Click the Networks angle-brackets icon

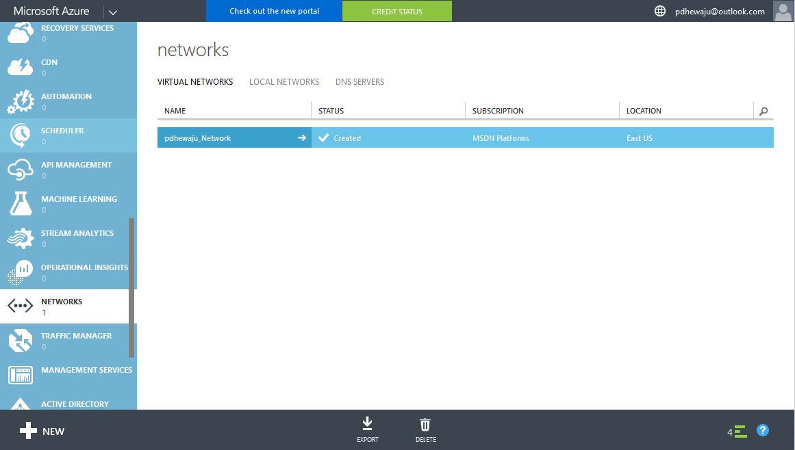(21, 306)
